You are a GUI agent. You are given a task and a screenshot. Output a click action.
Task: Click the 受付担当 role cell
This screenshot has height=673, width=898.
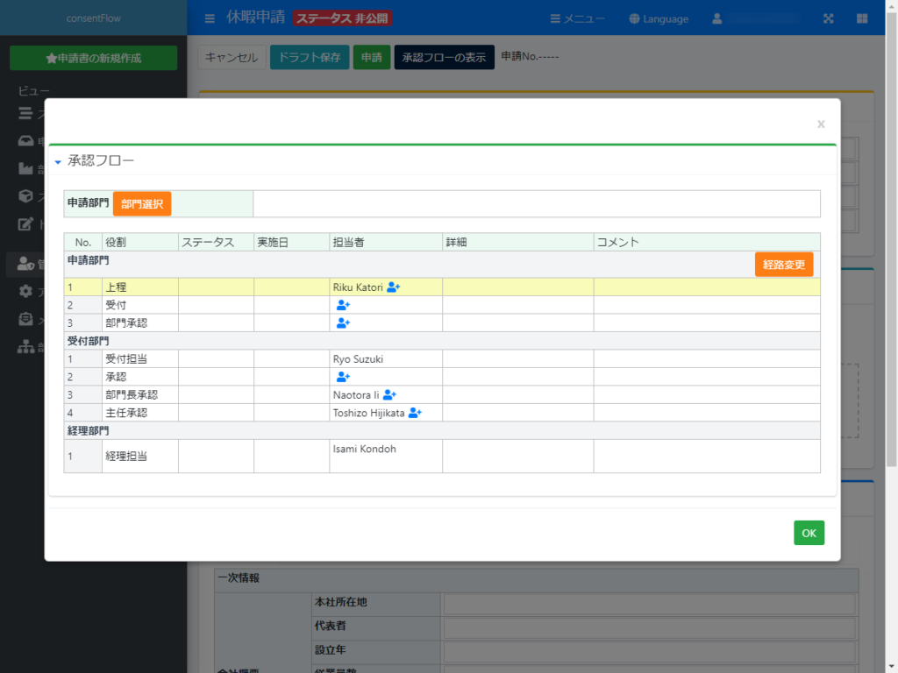tap(139, 358)
